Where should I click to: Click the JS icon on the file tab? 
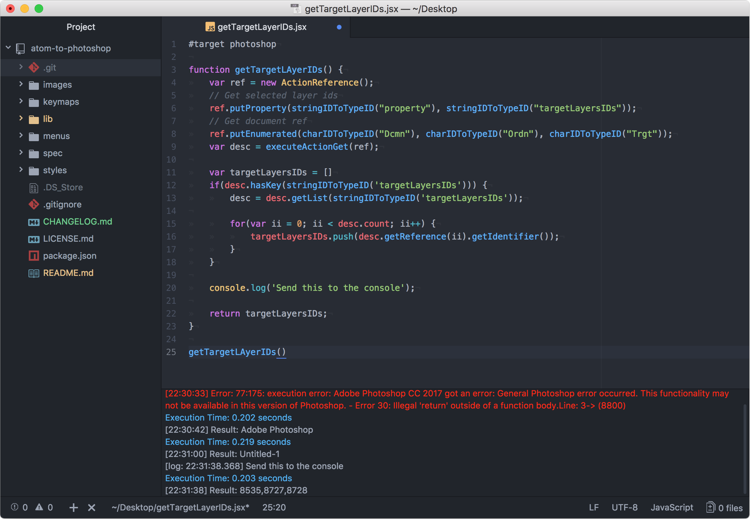click(210, 27)
